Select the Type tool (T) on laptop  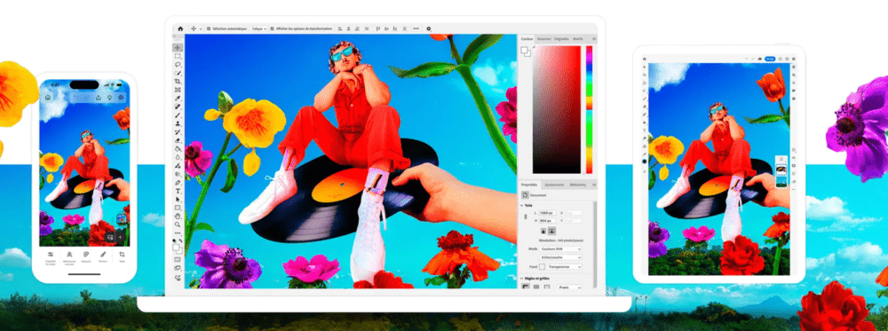pos(178,192)
